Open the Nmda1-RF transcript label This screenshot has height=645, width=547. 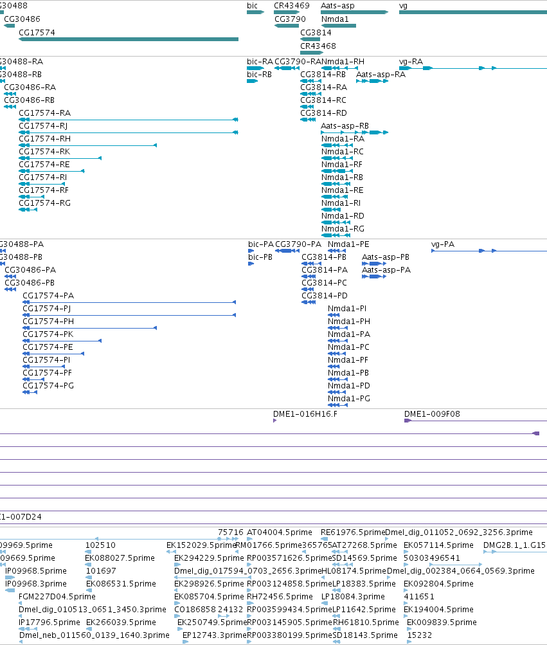pyautogui.click(x=342, y=165)
